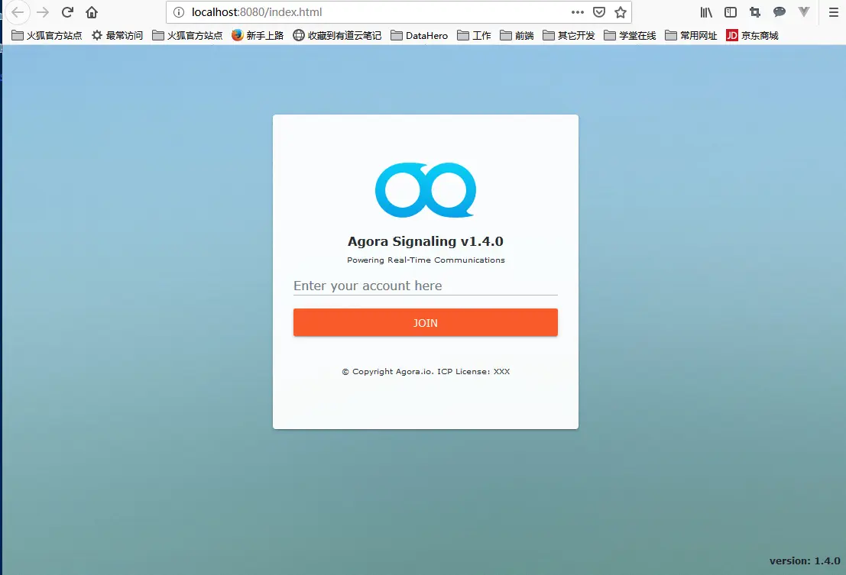Screen dimensions: 846x575
Task: Go forward using the forward arrow
Action: tap(43, 12)
